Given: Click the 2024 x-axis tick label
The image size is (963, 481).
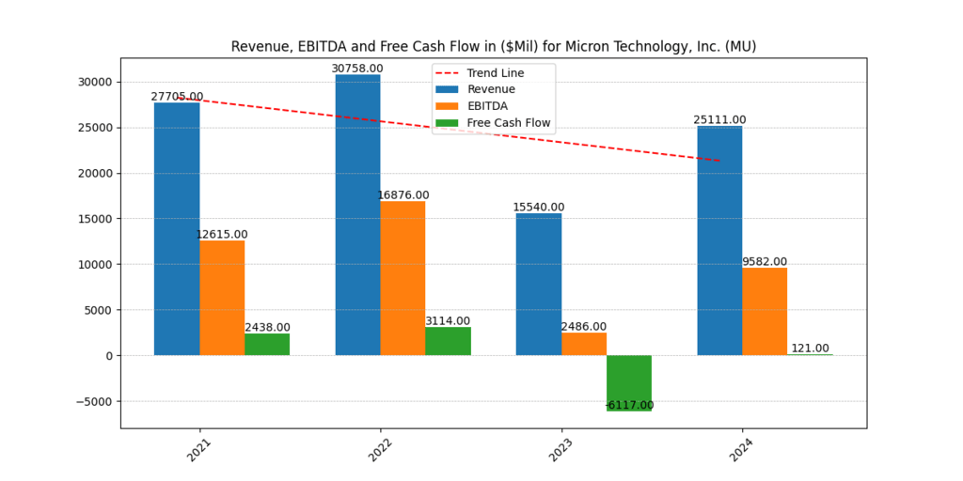Looking at the screenshot, I should point(741,449).
